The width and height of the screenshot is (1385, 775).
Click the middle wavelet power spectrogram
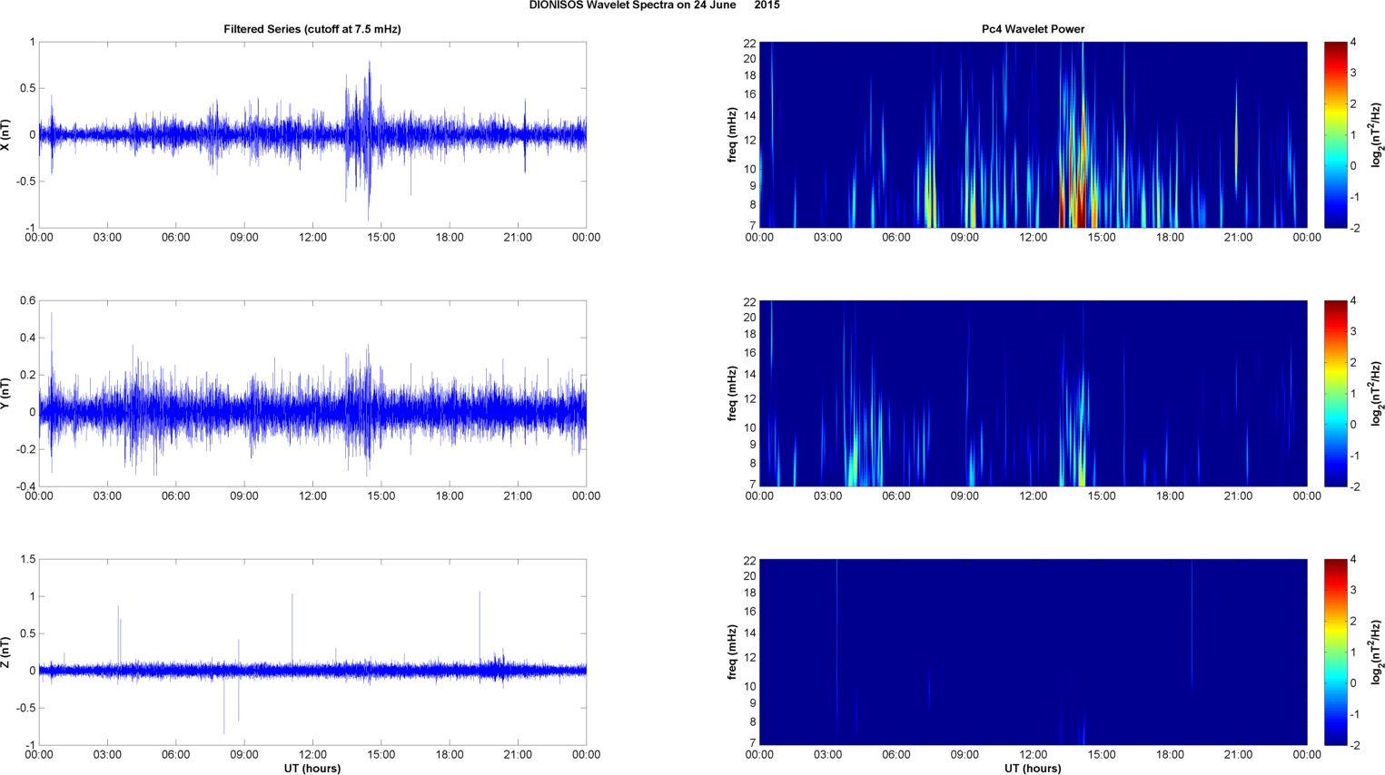(1033, 393)
